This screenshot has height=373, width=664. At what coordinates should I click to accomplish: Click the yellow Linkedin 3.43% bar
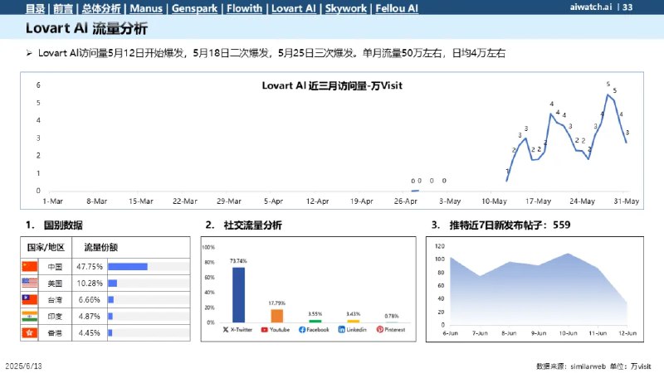click(354, 321)
